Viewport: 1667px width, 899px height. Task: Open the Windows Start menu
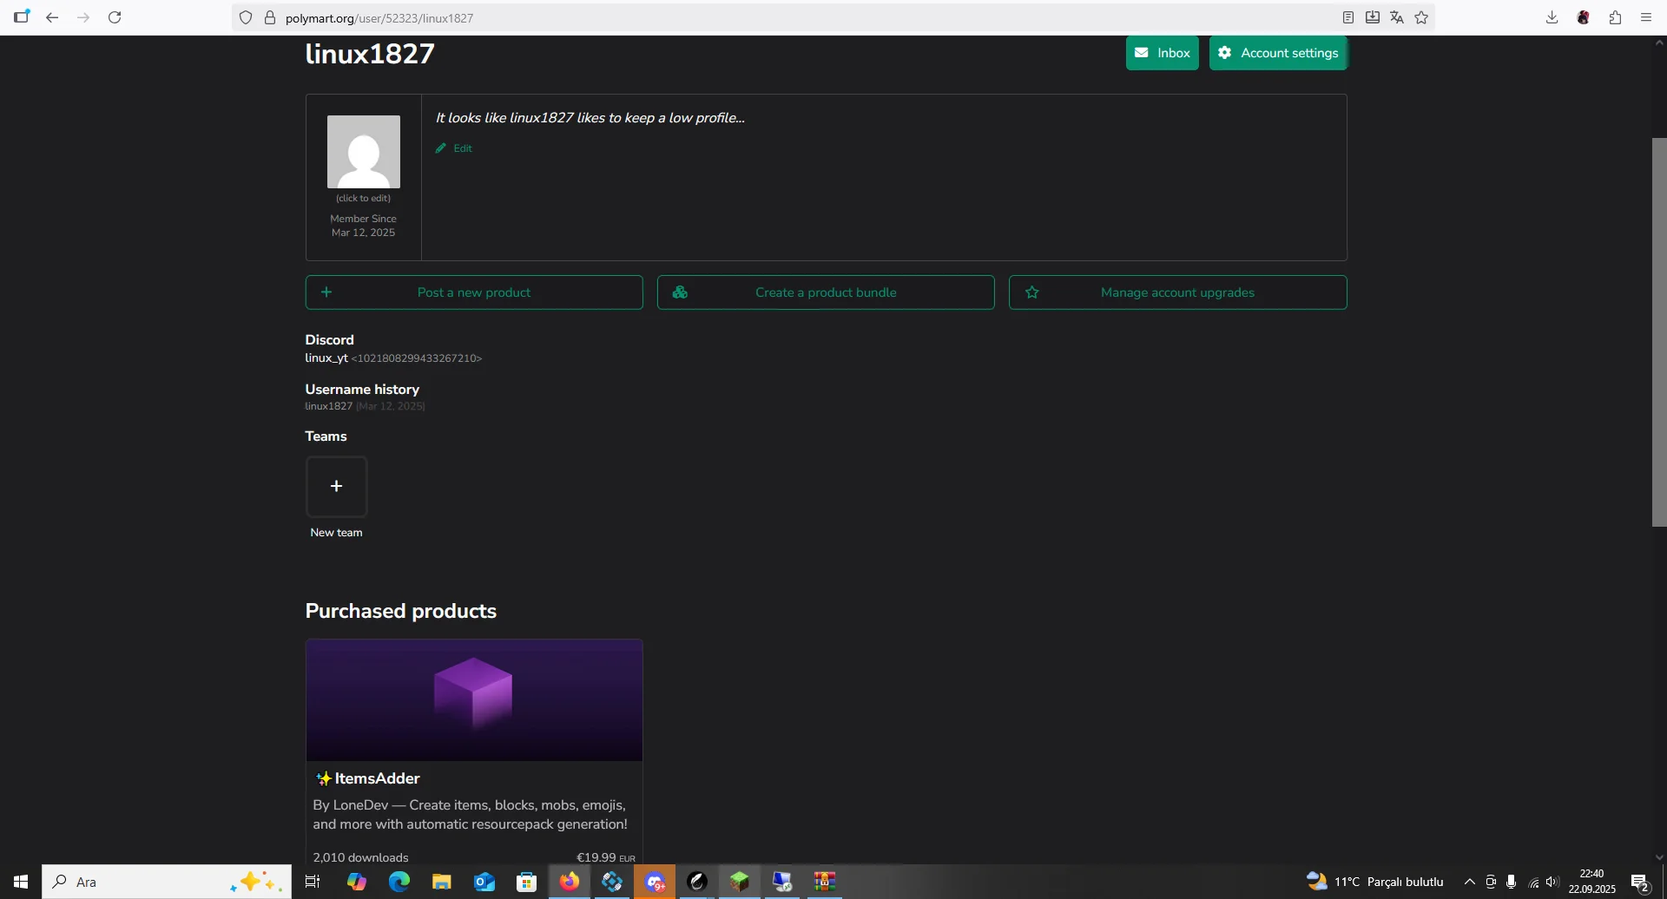pos(21,882)
